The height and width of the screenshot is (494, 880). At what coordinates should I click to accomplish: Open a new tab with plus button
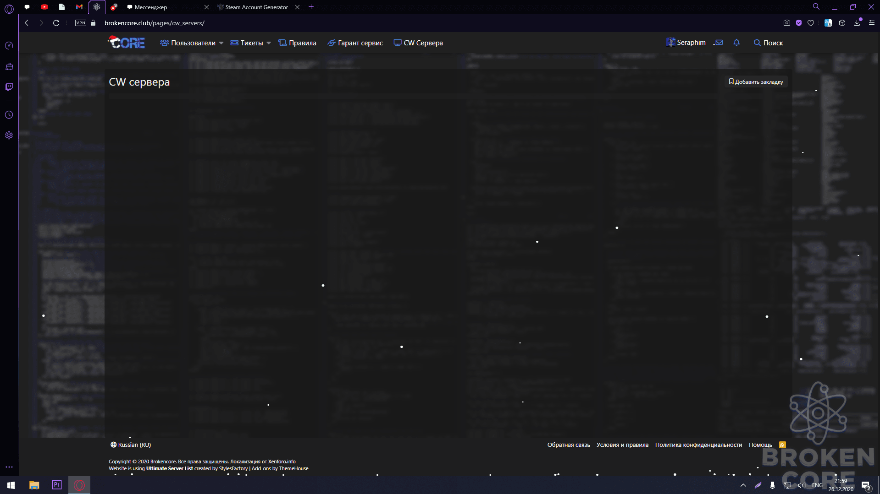pyautogui.click(x=311, y=7)
